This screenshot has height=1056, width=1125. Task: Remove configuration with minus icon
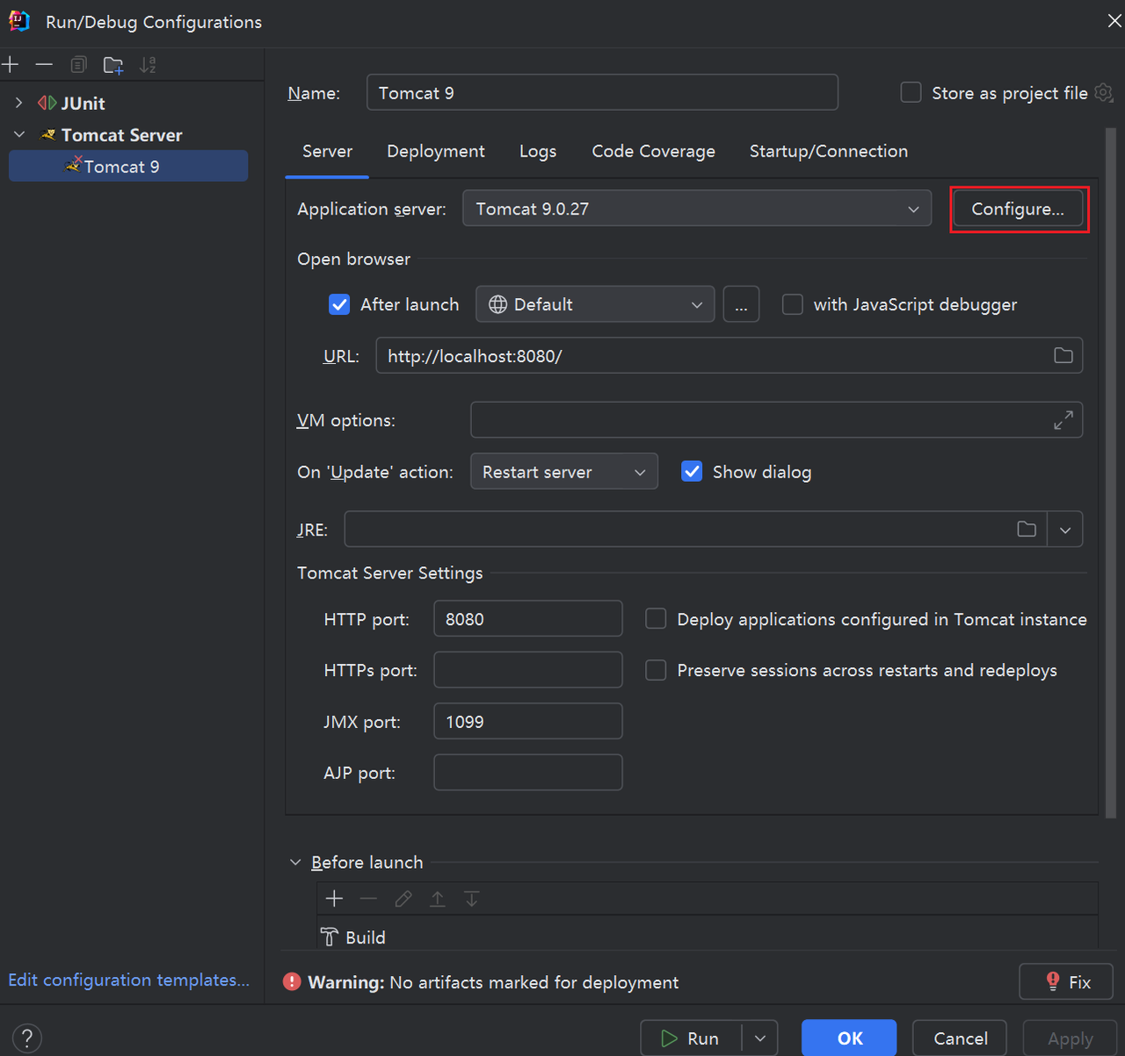pos(44,65)
